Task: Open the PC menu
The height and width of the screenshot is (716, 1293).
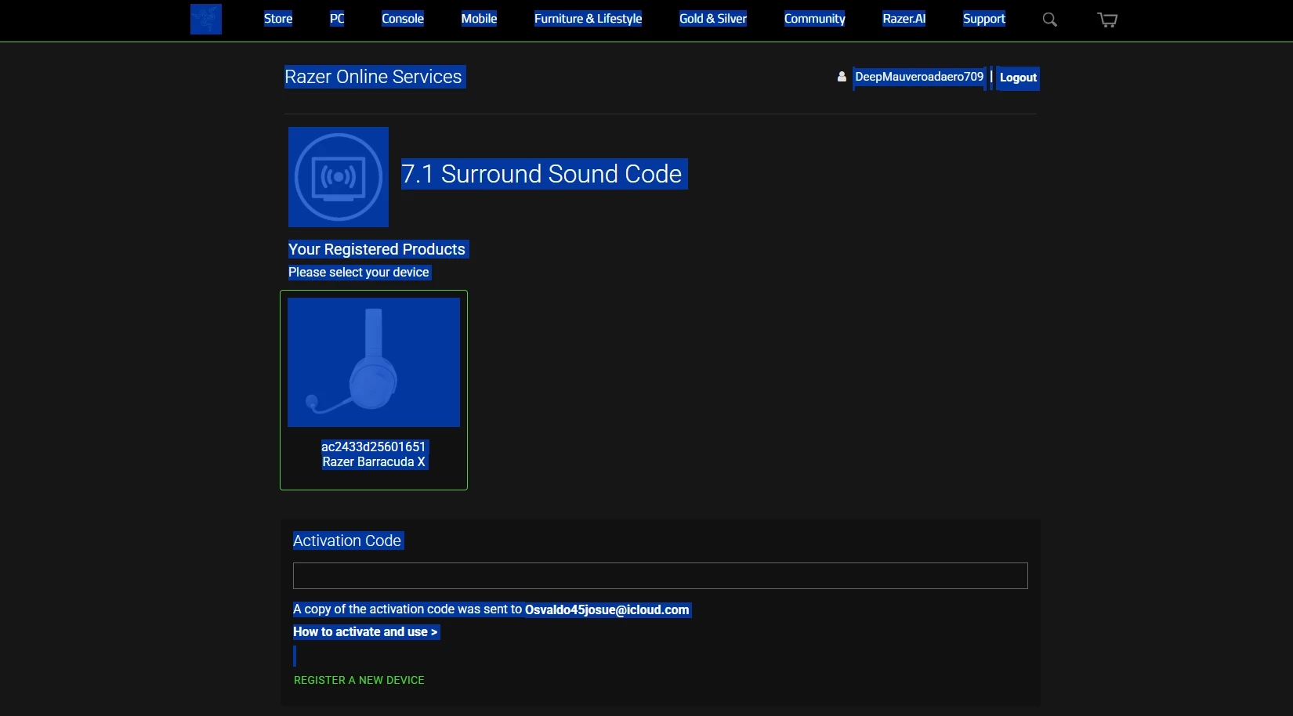Action: point(337,19)
